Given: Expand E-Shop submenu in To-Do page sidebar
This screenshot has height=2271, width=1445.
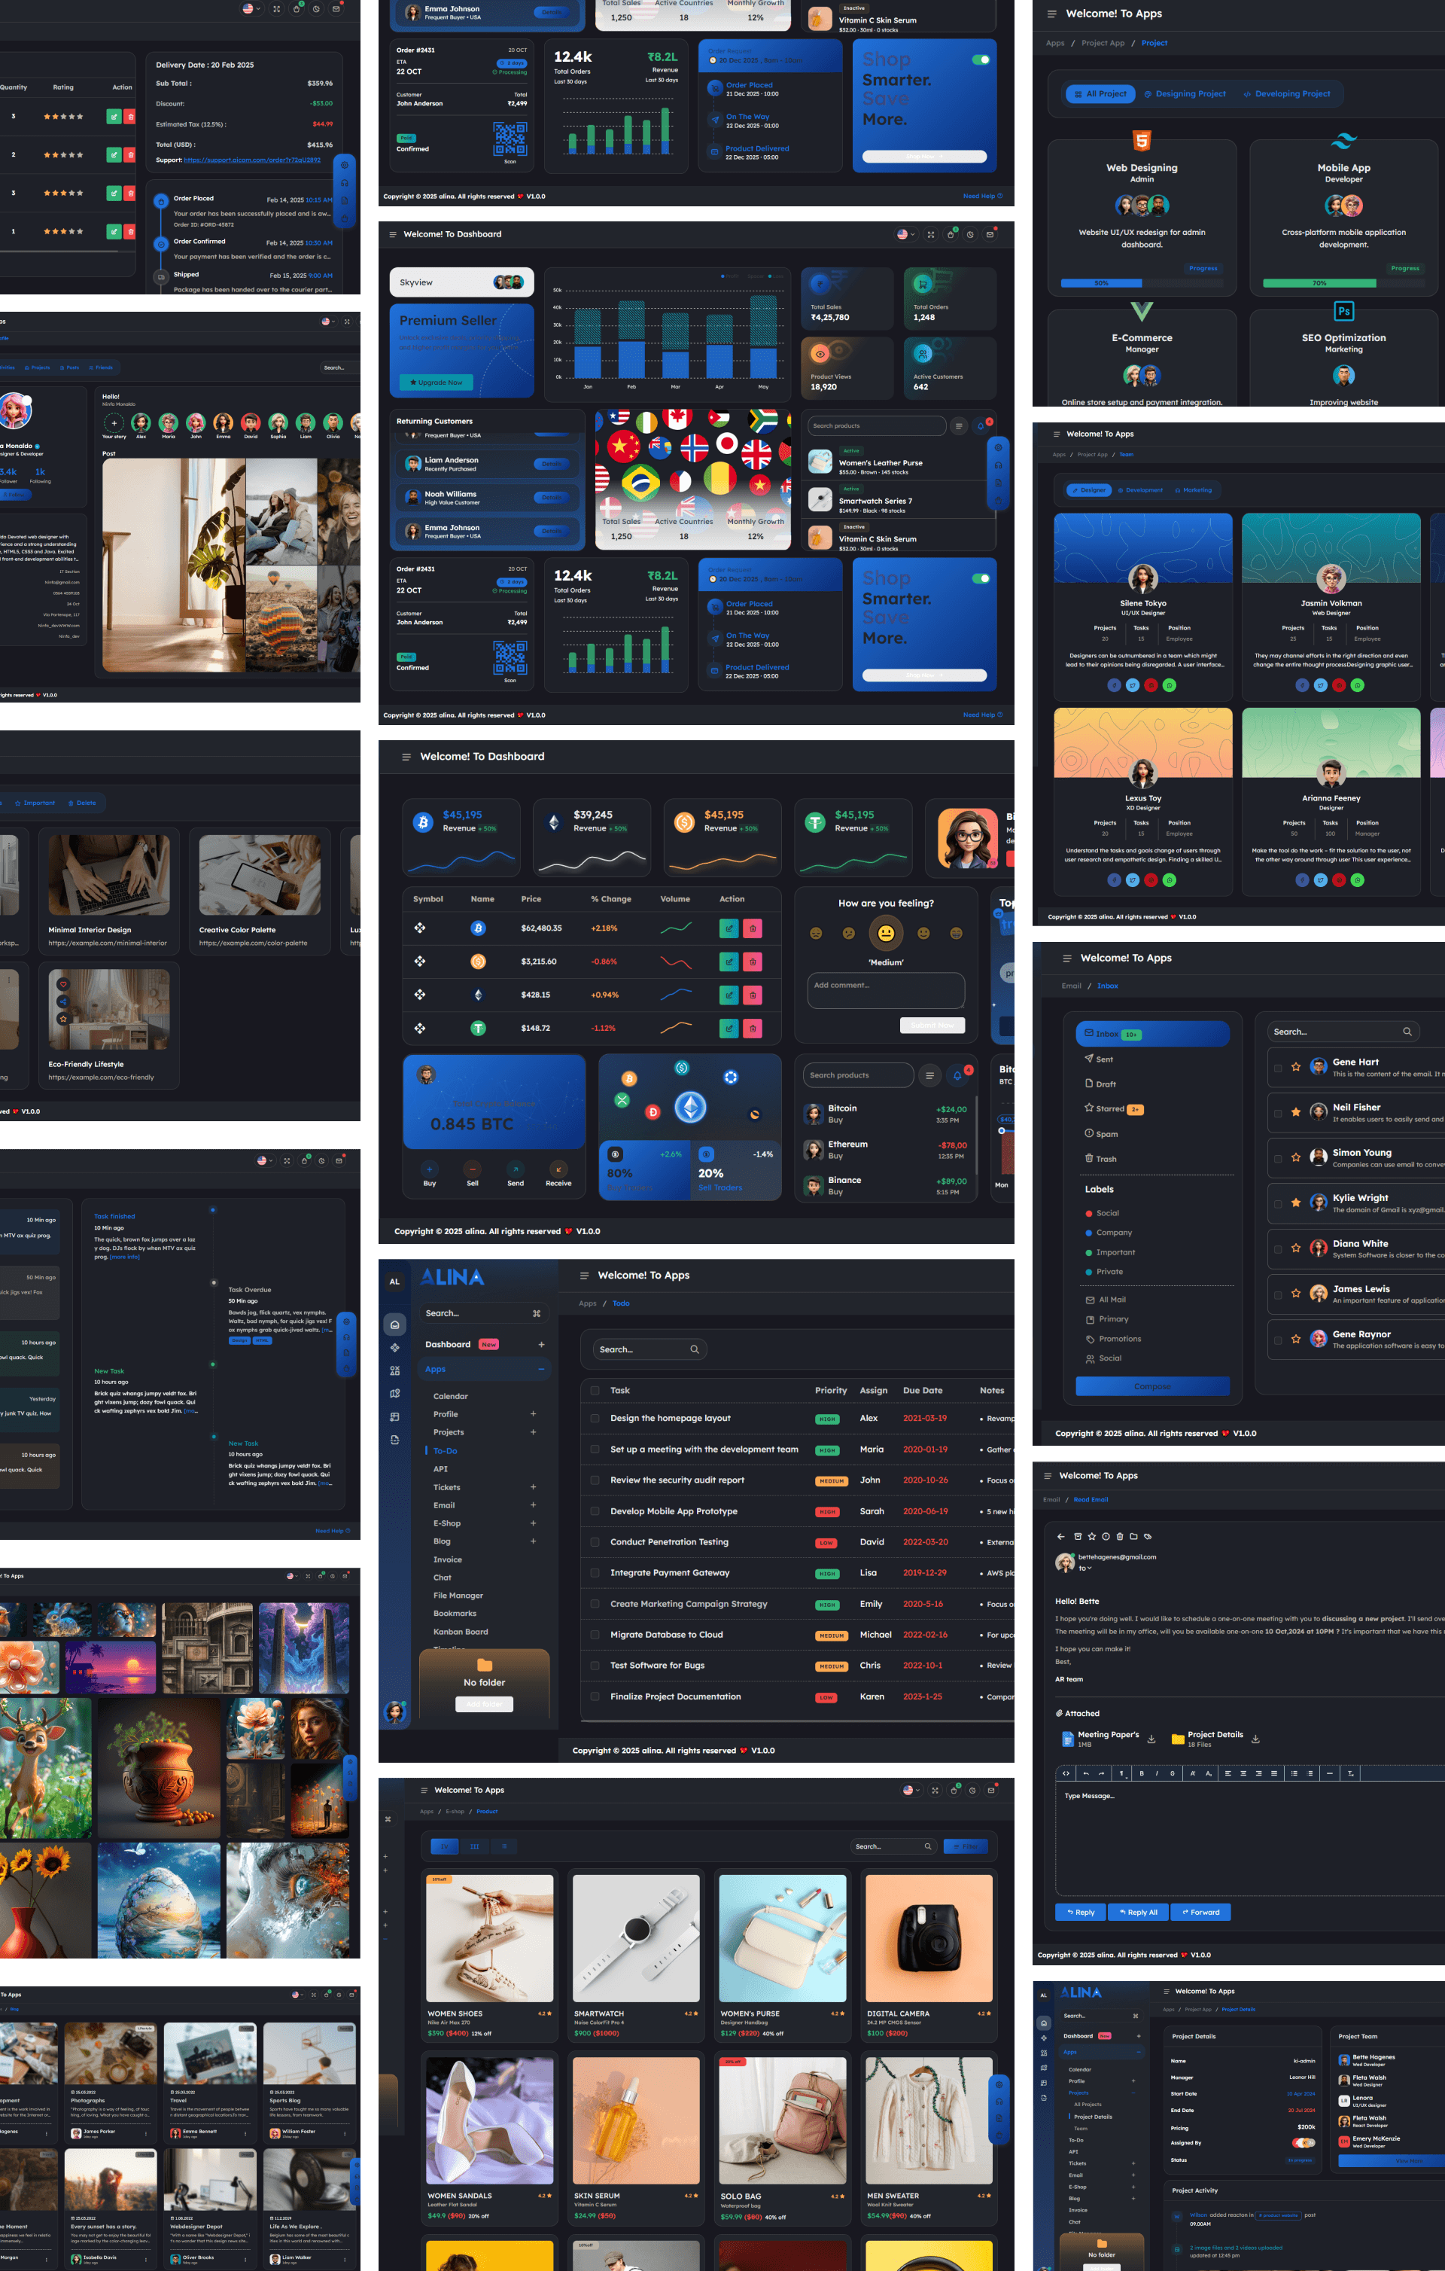Looking at the screenshot, I should pyautogui.click(x=533, y=1523).
